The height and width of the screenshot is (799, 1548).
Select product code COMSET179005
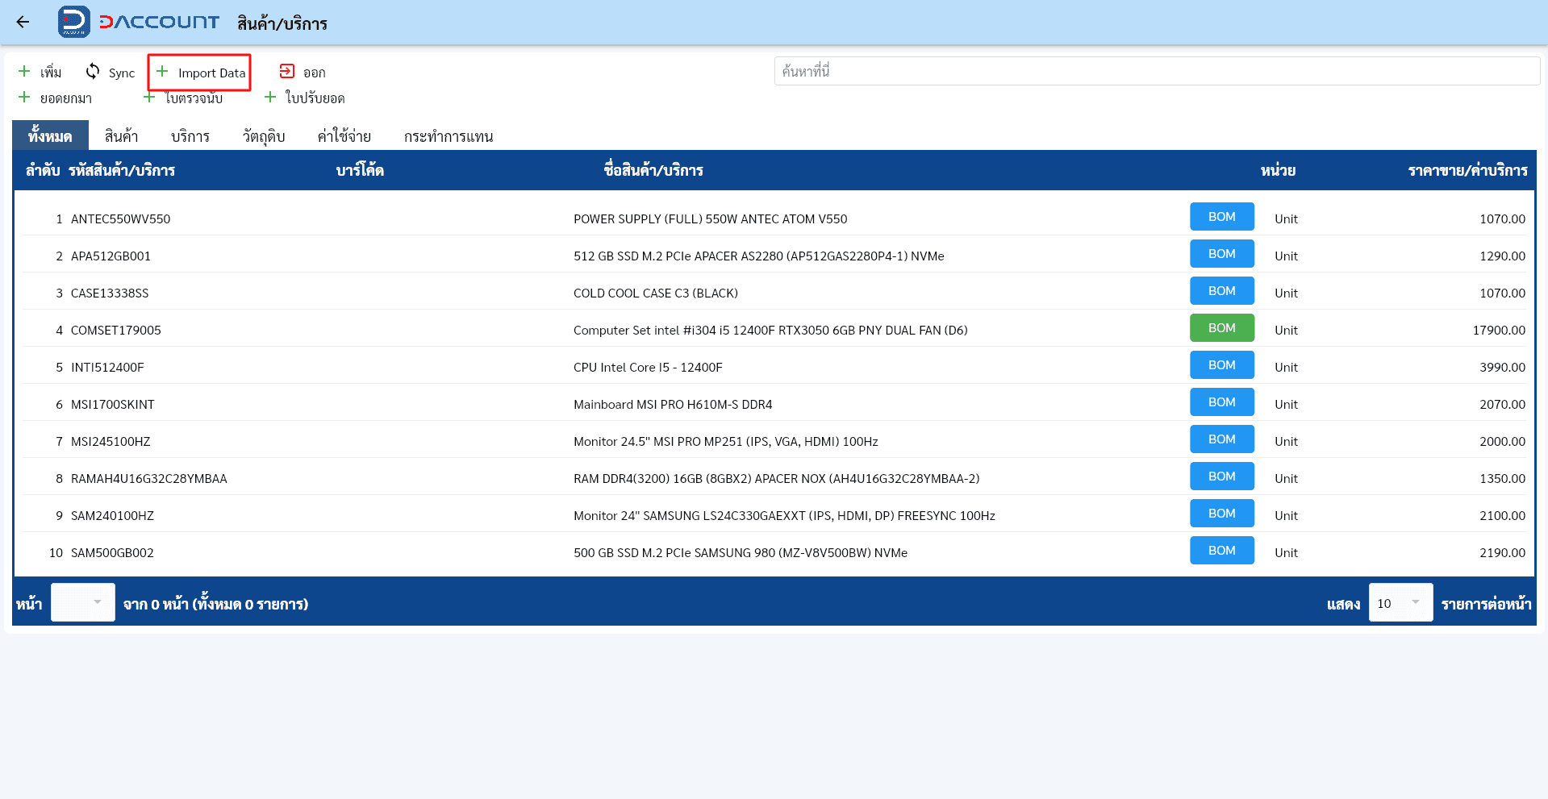pos(116,331)
